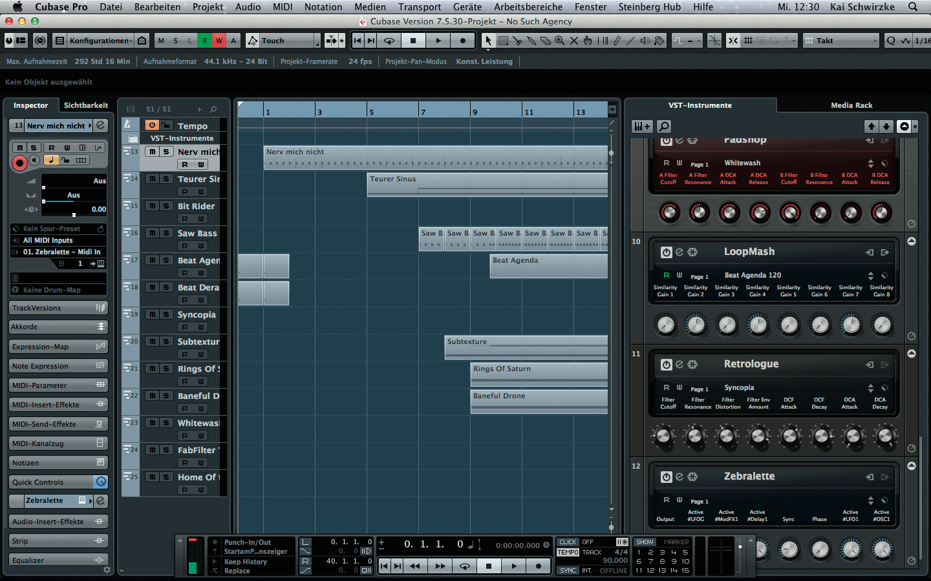Viewport: 931px width, 581px height.
Task: Expand Equalizer inspector section
Action: pos(58,560)
